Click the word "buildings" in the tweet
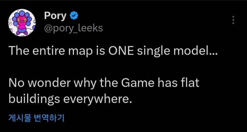The image size is (247, 132). (33, 99)
